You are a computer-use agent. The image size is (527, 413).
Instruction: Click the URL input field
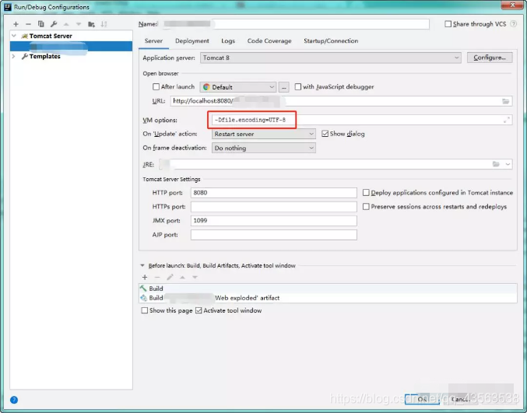[341, 101]
